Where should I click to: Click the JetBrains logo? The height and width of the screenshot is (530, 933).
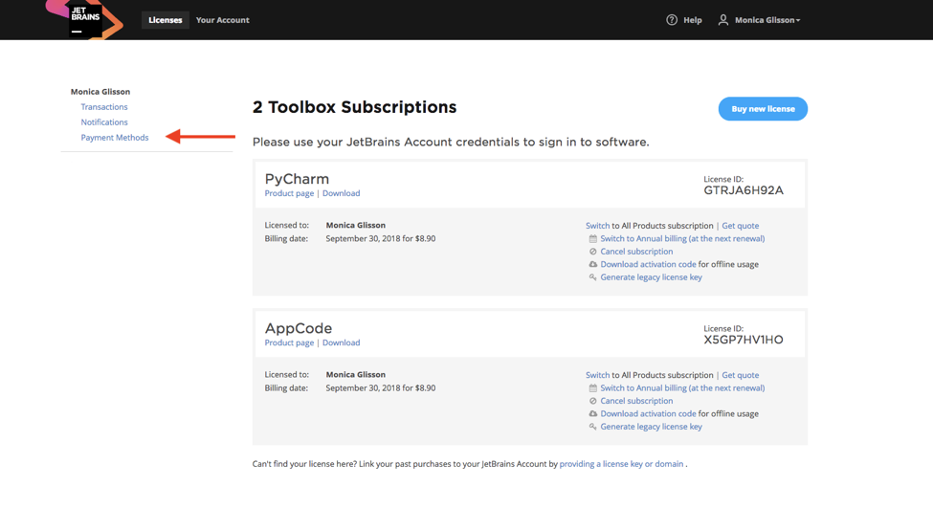85,19
